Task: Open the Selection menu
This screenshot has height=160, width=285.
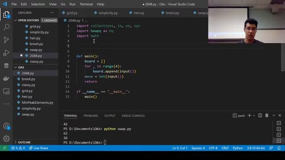Action: click(x=38, y=4)
